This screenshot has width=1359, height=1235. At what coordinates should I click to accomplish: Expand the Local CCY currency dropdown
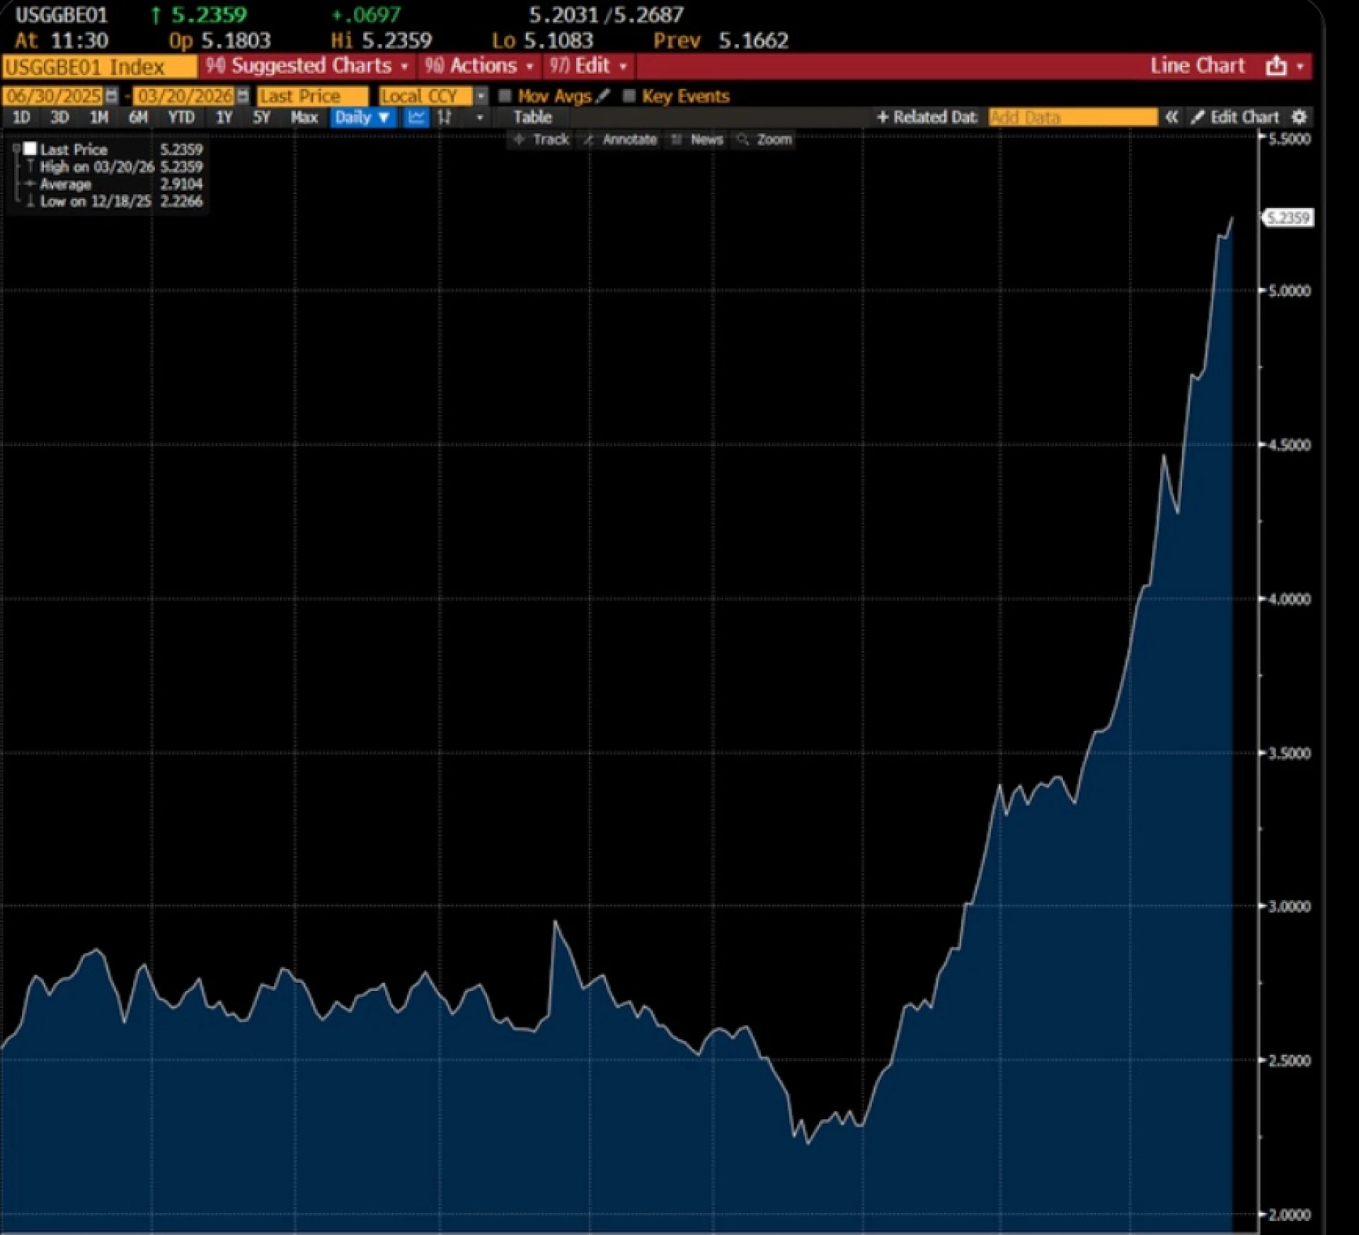pos(481,96)
